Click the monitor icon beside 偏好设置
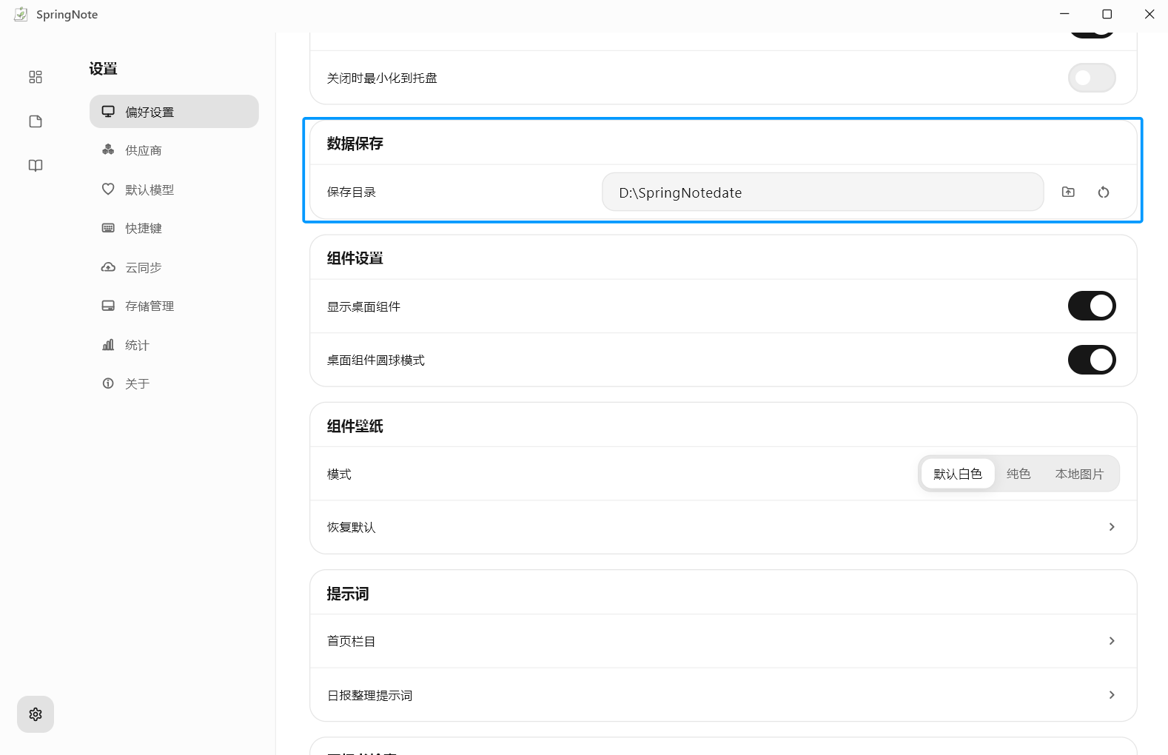The image size is (1168, 755). pos(108,111)
